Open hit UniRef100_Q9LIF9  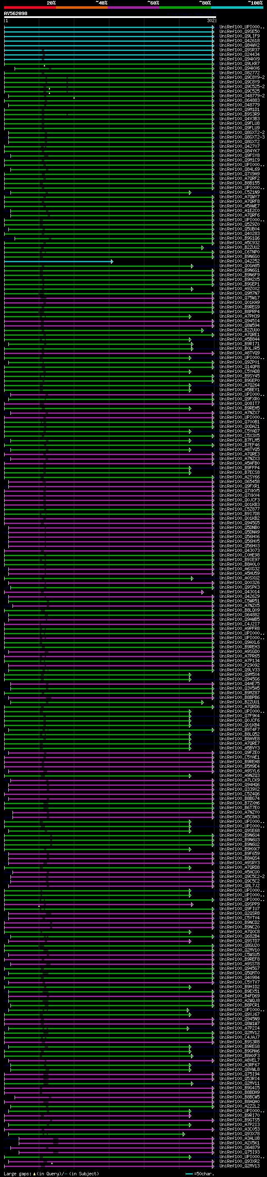click(x=239, y=36)
